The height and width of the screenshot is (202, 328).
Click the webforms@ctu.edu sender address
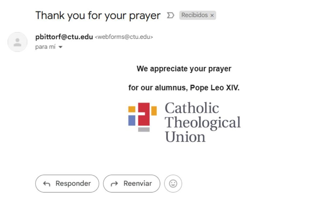pos(124,37)
